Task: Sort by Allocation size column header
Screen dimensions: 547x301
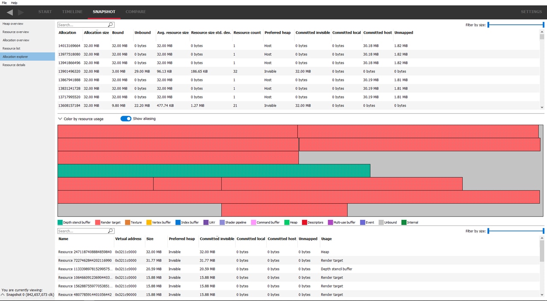Action: point(96,33)
